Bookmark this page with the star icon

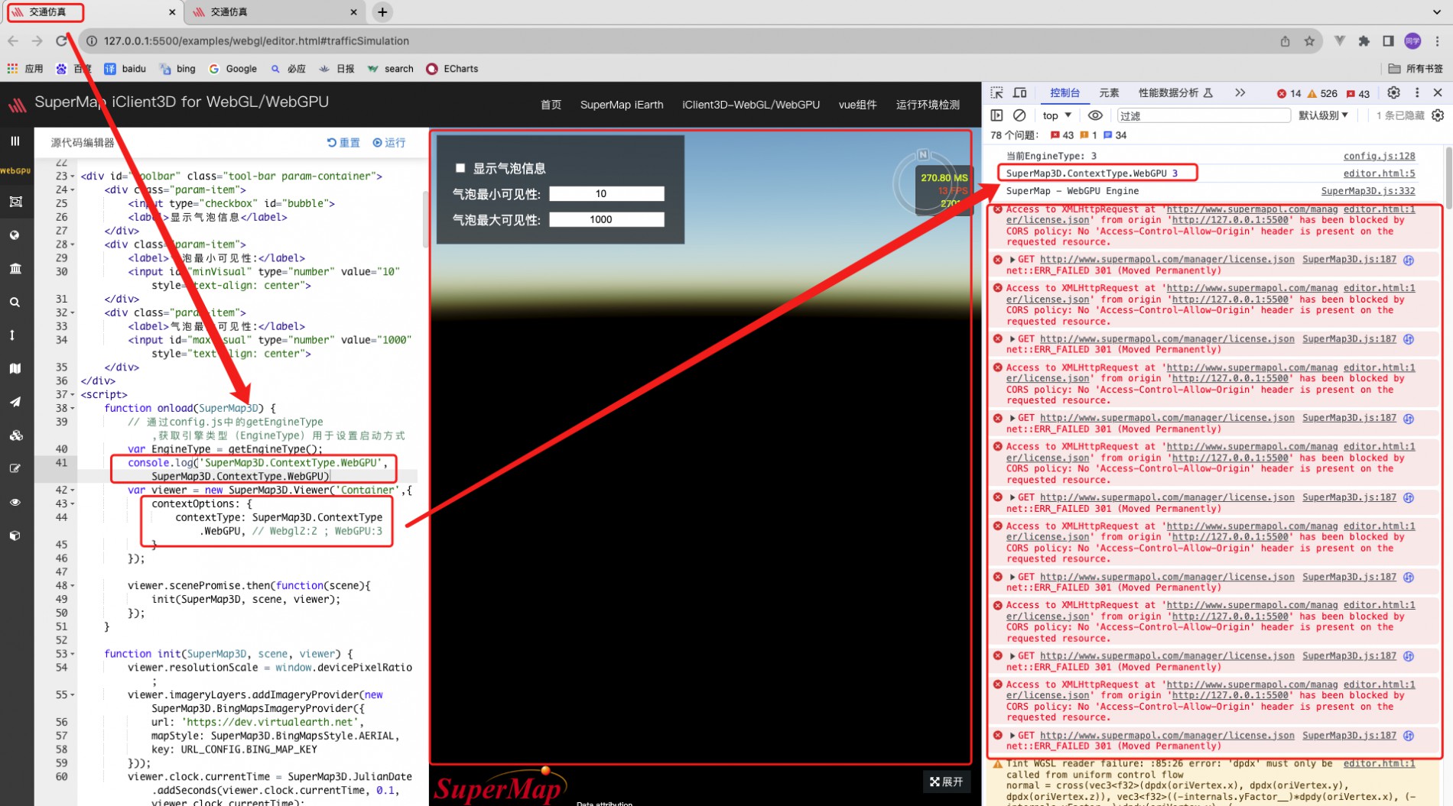point(1309,41)
